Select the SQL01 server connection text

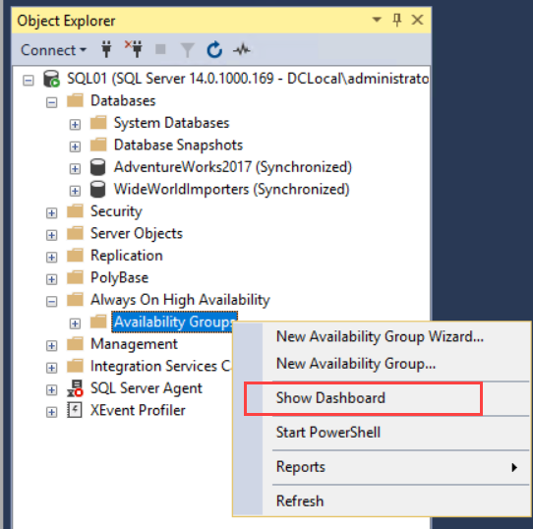pos(248,79)
